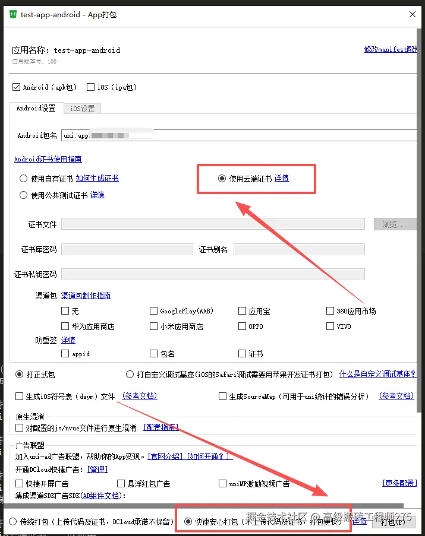Check the 无 channel checkbox
425x536 pixels.
pos(65,310)
